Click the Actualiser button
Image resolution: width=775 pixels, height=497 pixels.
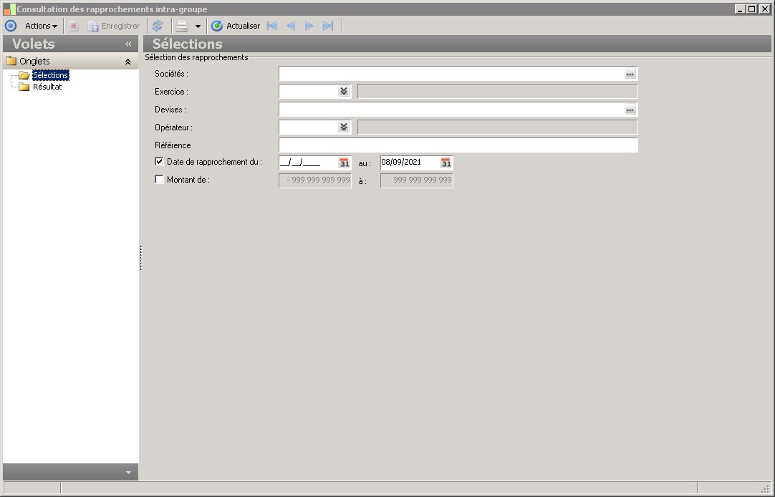click(236, 26)
